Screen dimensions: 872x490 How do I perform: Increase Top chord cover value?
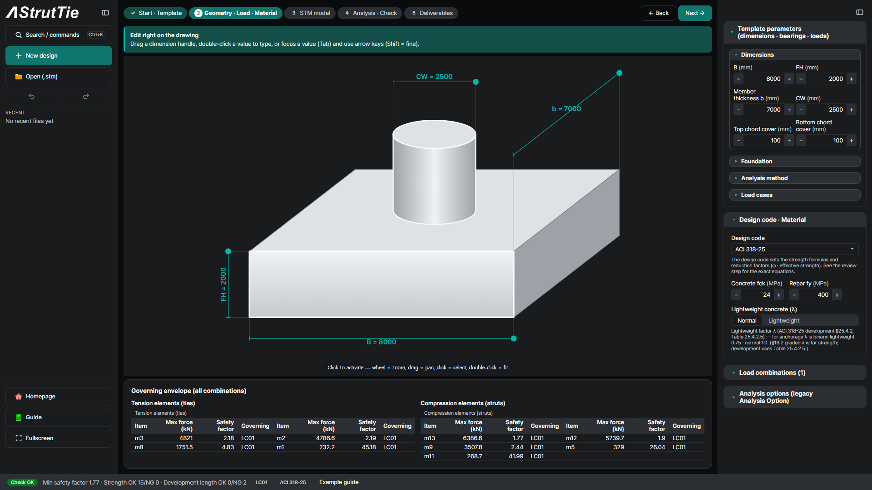pyautogui.click(x=789, y=141)
